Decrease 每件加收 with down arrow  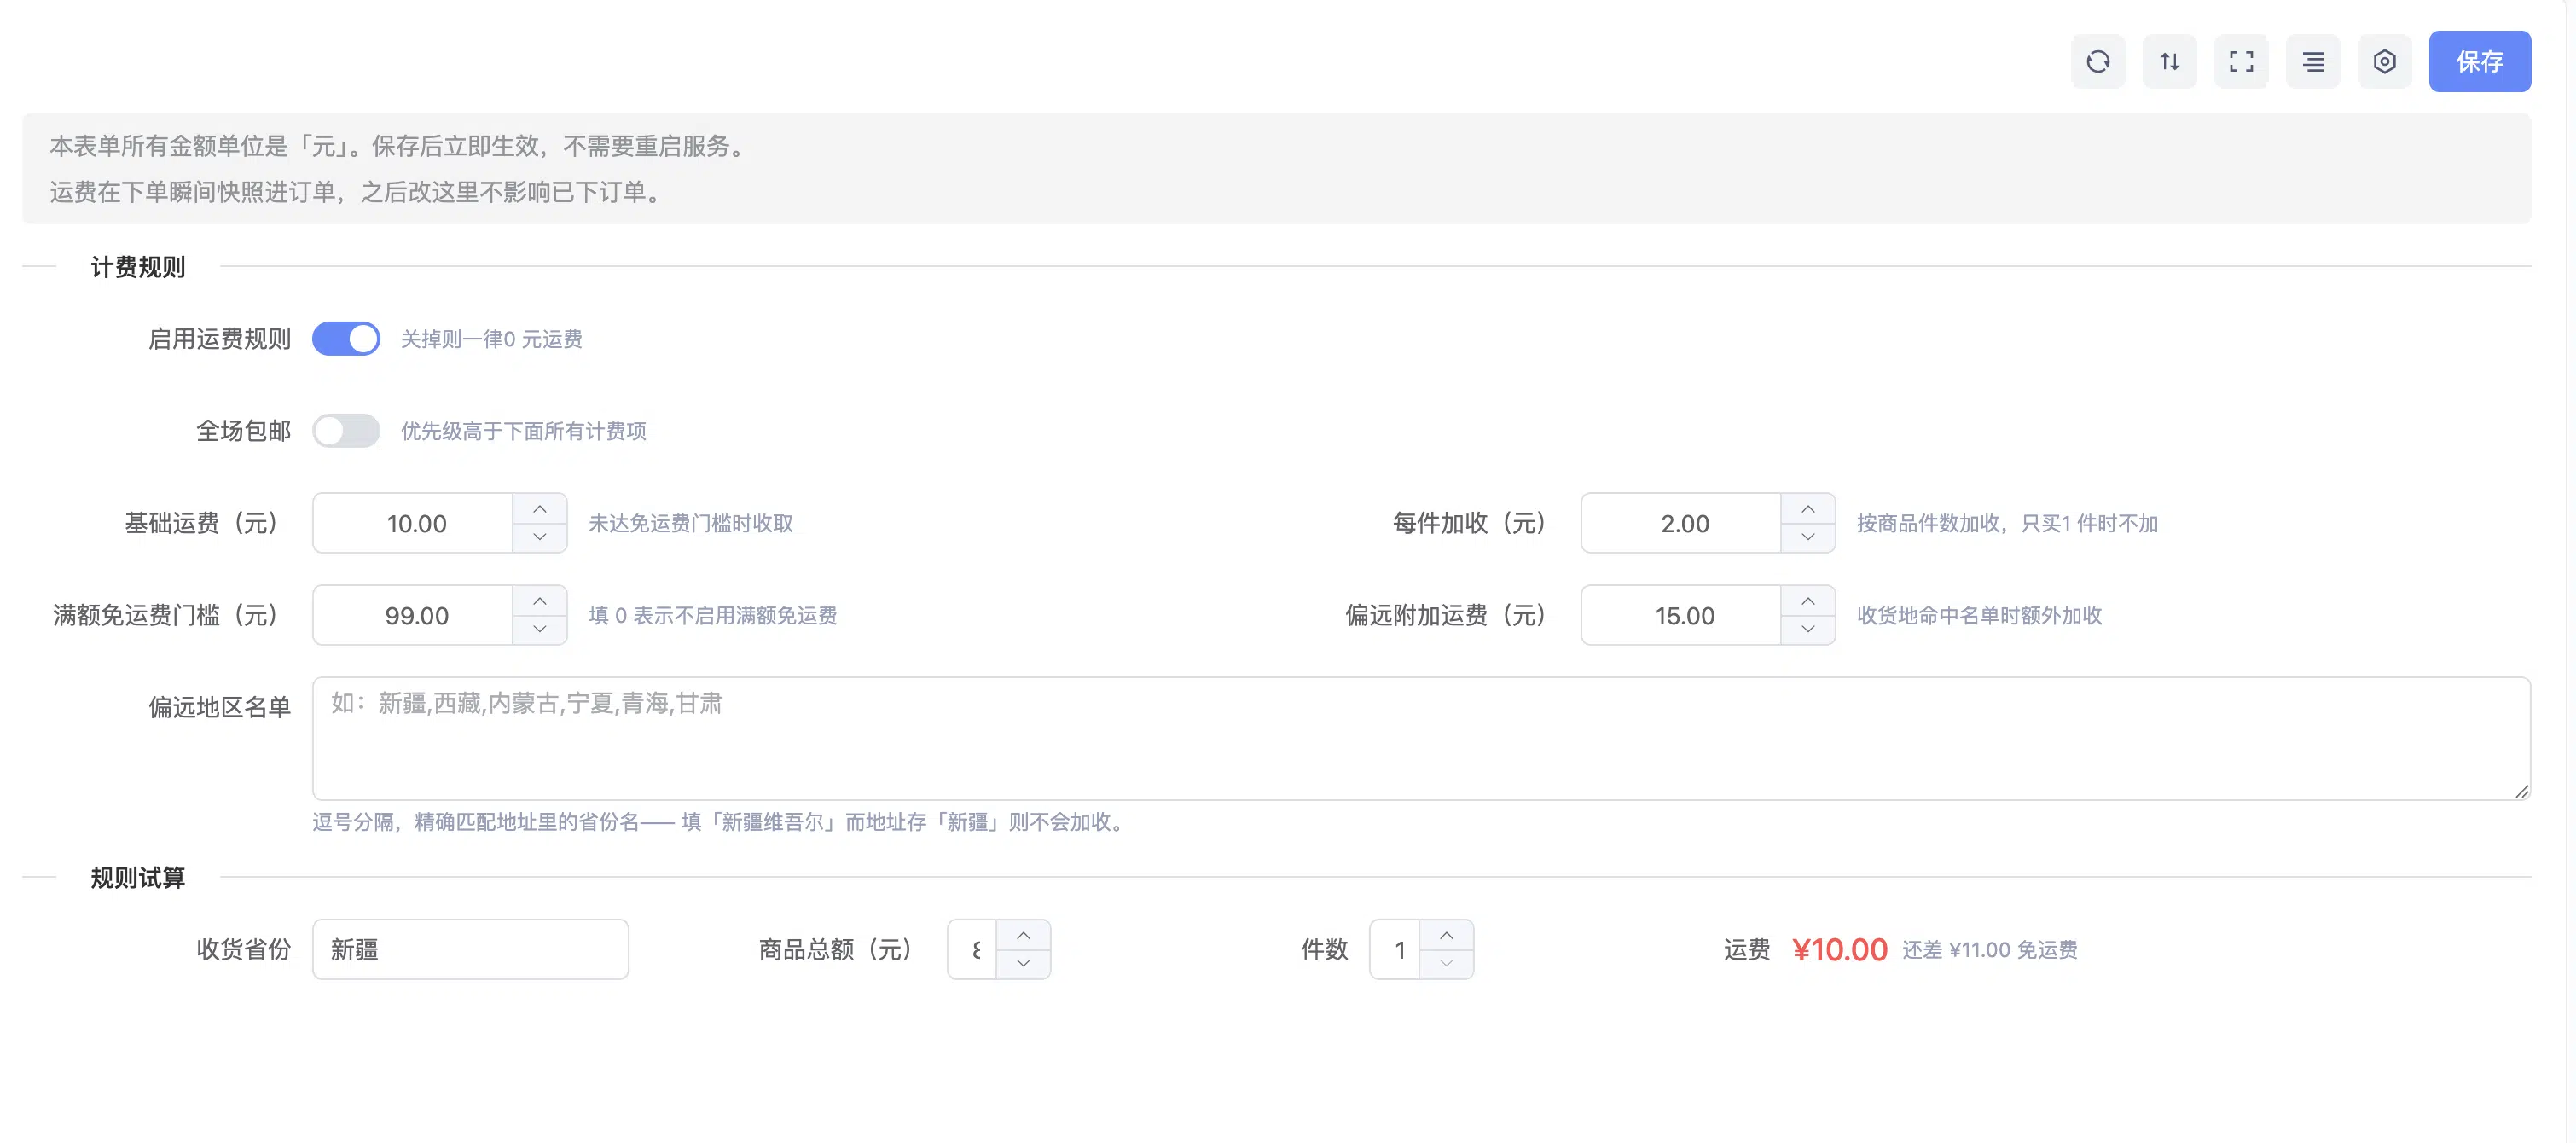coord(1808,537)
